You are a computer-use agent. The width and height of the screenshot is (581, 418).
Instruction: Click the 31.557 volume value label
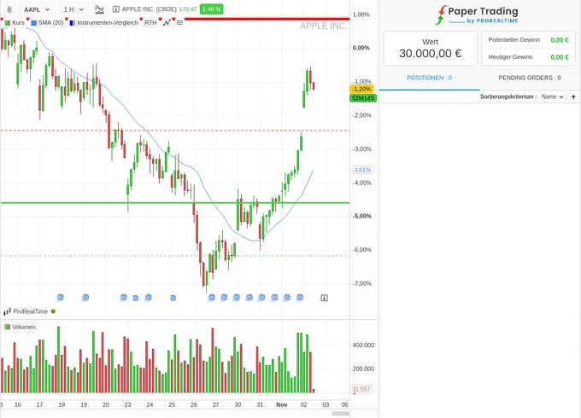coord(361,389)
